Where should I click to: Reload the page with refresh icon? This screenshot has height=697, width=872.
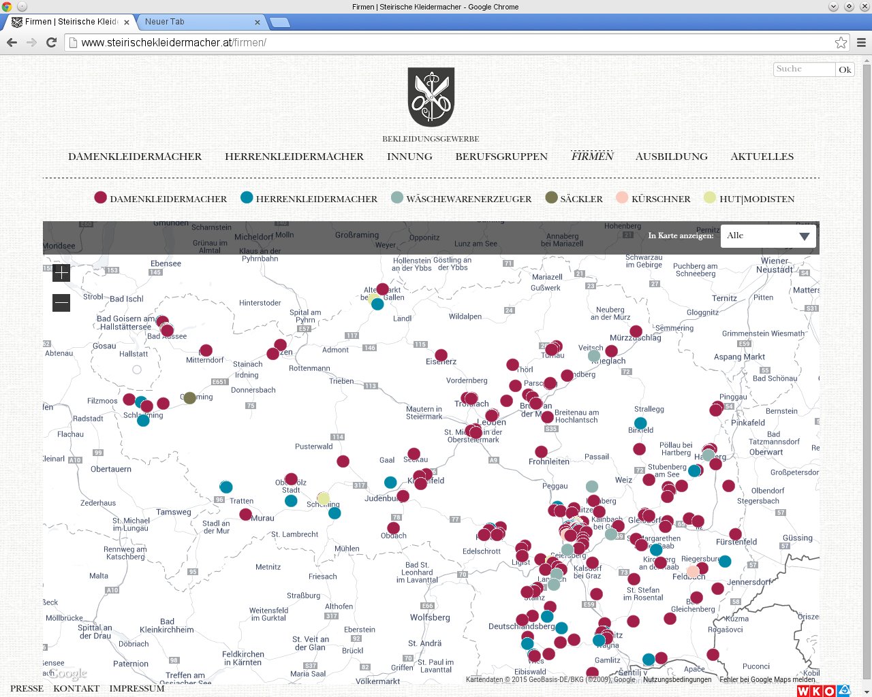51,42
